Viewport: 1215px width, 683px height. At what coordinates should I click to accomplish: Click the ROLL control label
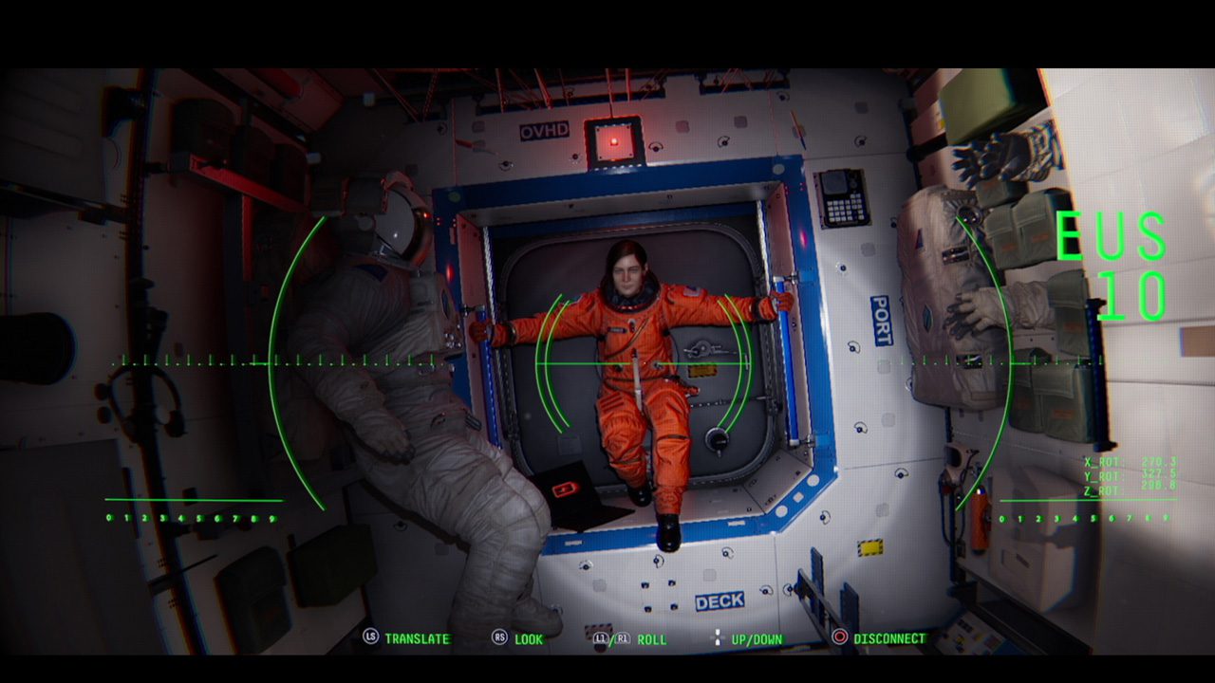click(651, 639)
